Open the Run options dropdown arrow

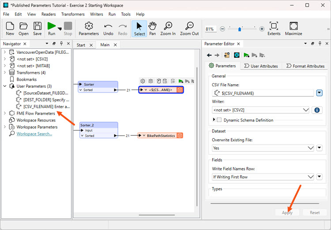60,29
